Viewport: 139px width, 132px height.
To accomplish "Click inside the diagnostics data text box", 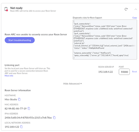I will [x=105, y=40].
